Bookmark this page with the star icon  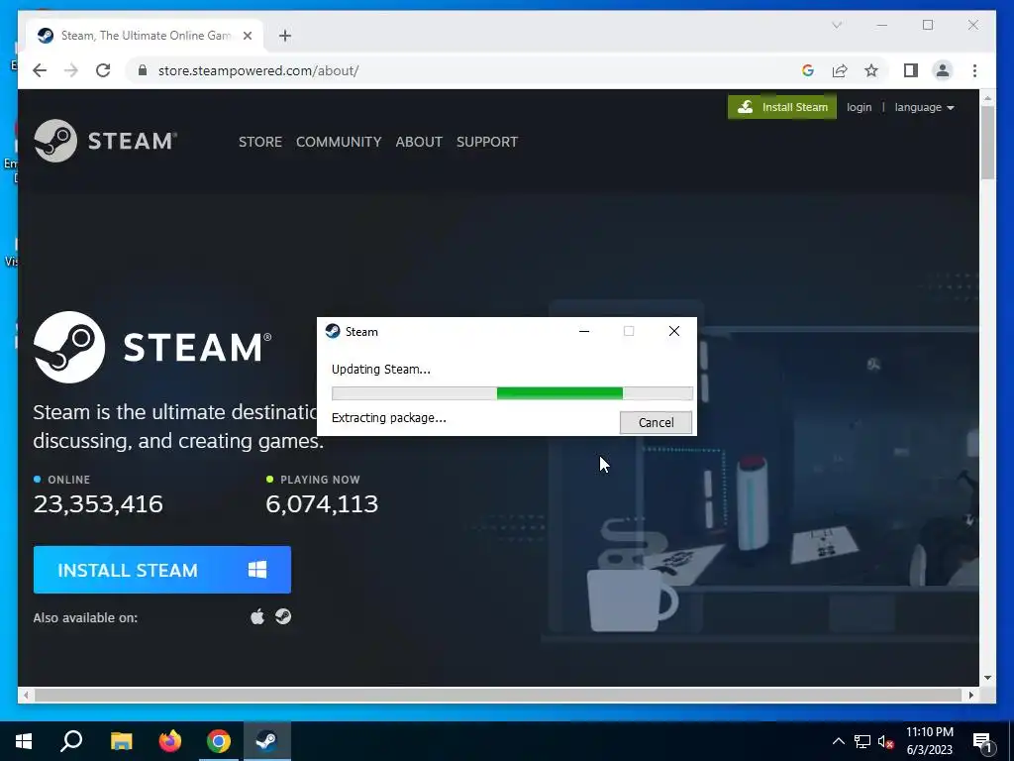tap(871, 70)
